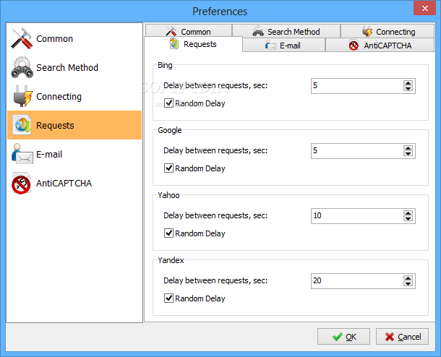The height and width of the screenshot is (357, 441).
Task: Confirm settings with OK button
Action: point(343,337)
